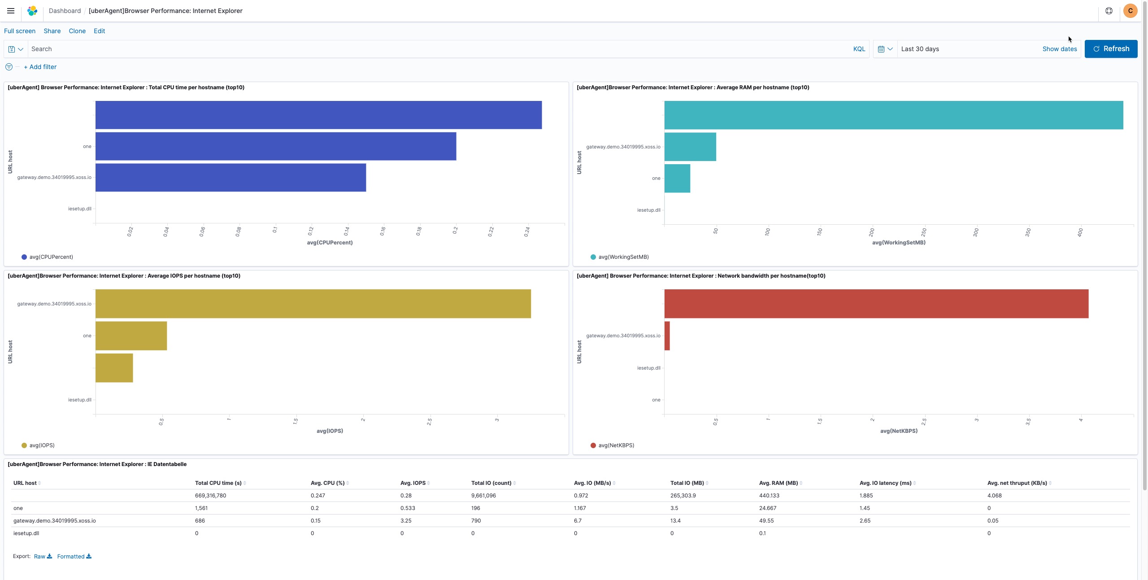Click Full screen in the menu
Screen dimensions: 1148x580
[x=20, y=31]
